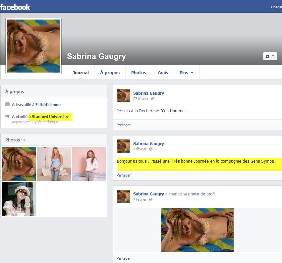Click the Facebook logo in header
This screenshot has width=282, height=263.
point(15,7)
